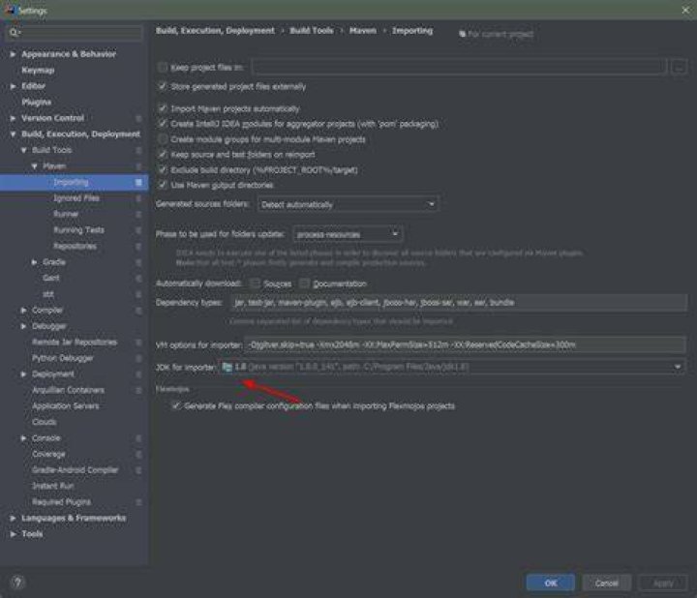Click Build Tools in the breadcrumb
697x598 pixels.
[311, 31]
